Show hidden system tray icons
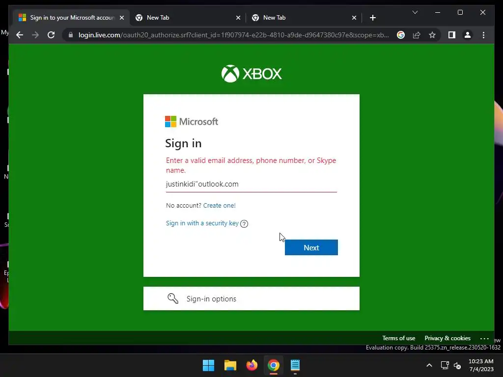Image resolution: width=503 pixels, height=377 pixels. 429,365
